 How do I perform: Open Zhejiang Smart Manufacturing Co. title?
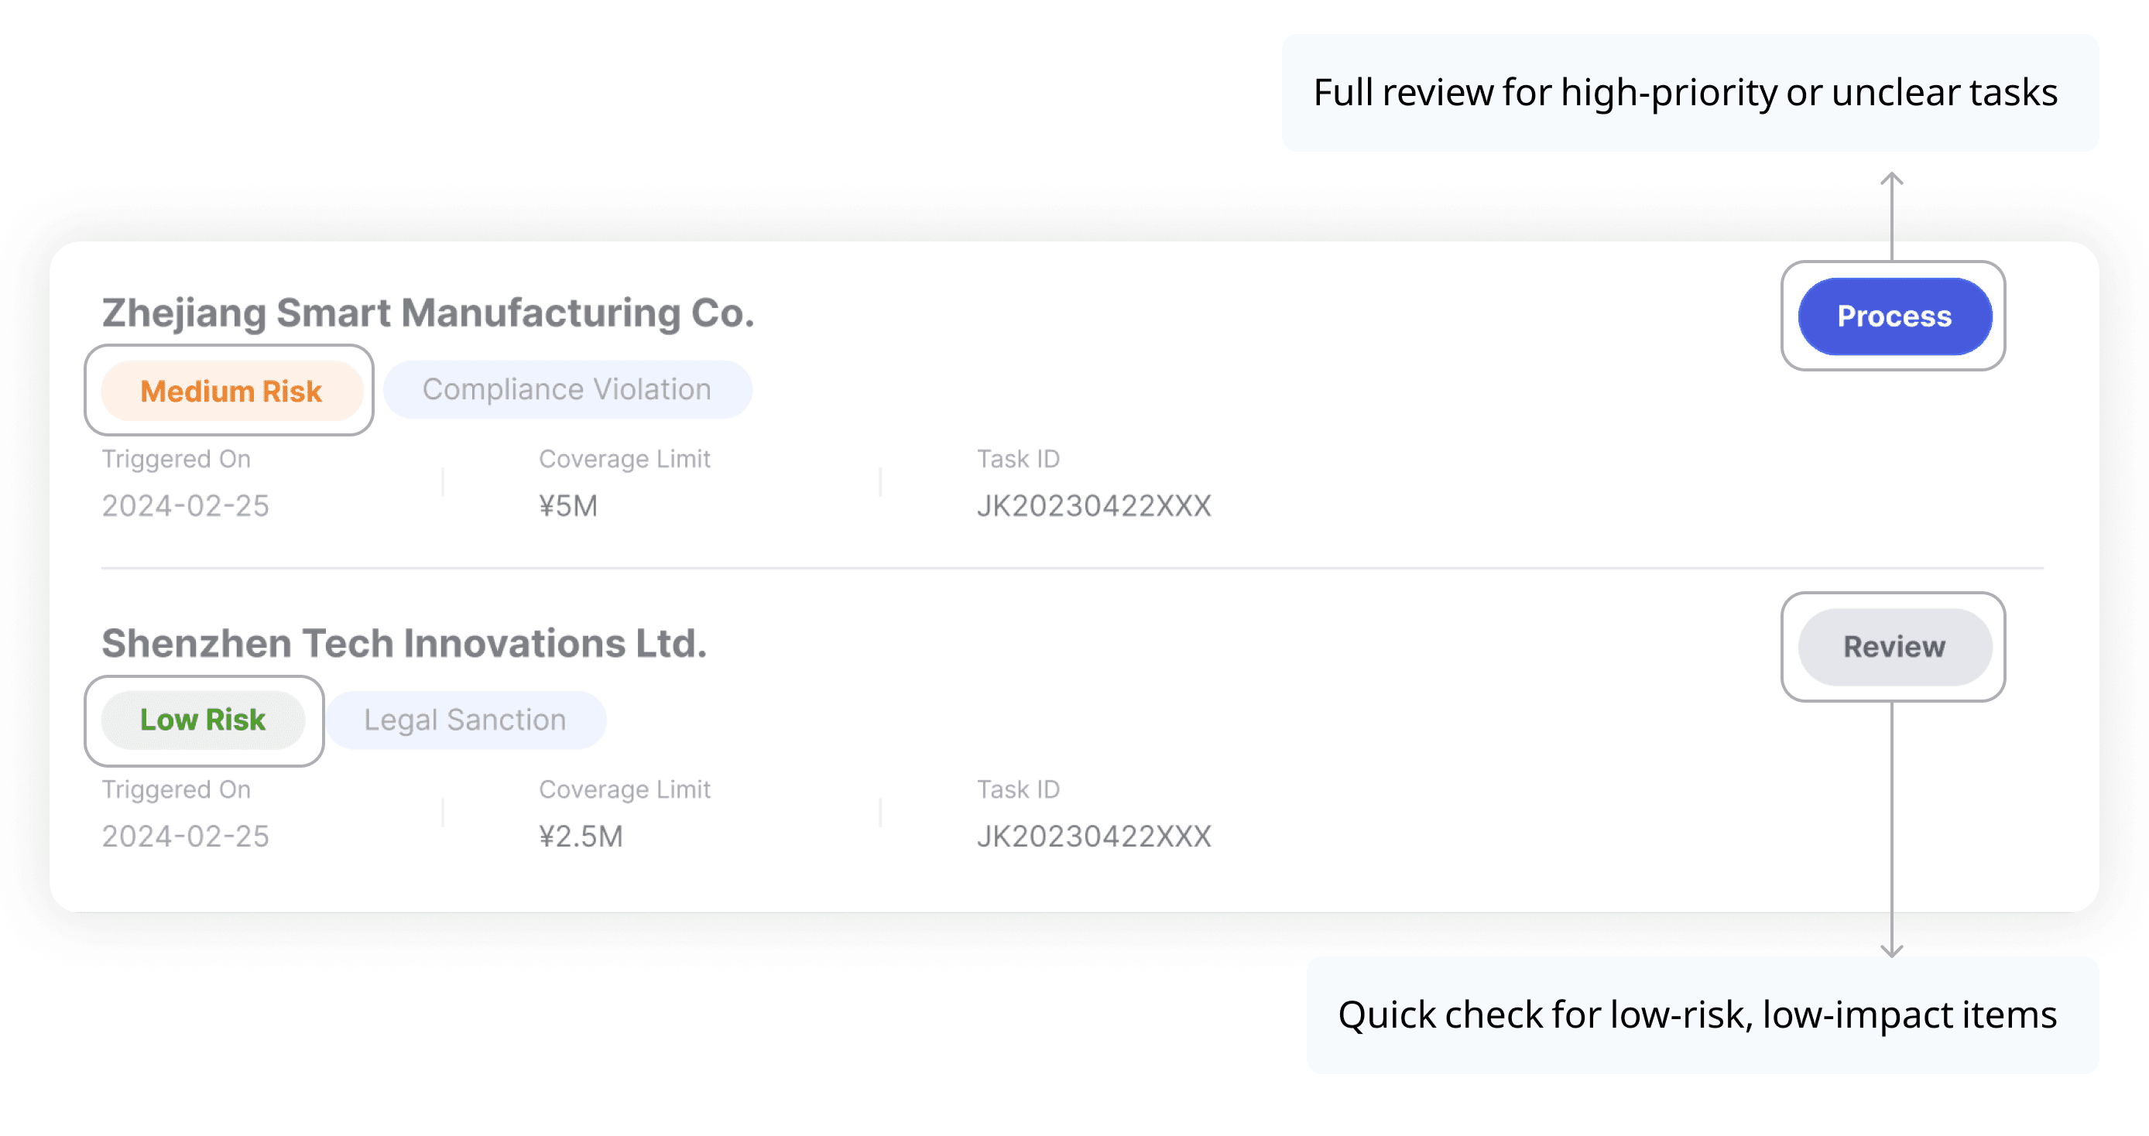point(428,313)
